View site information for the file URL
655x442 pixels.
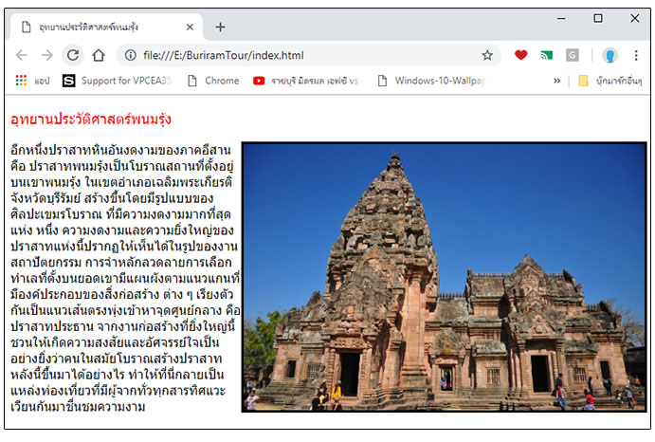click(x=131, y=55)
